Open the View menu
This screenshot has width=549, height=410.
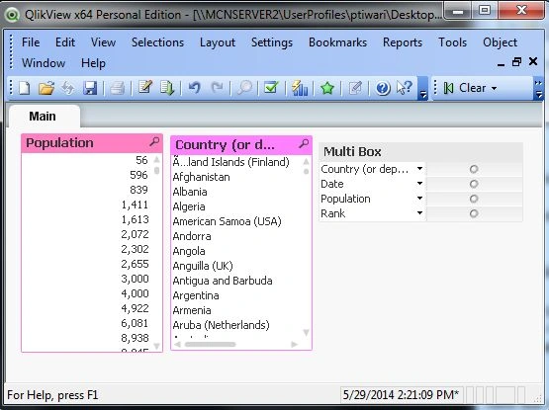coord(103,42)
